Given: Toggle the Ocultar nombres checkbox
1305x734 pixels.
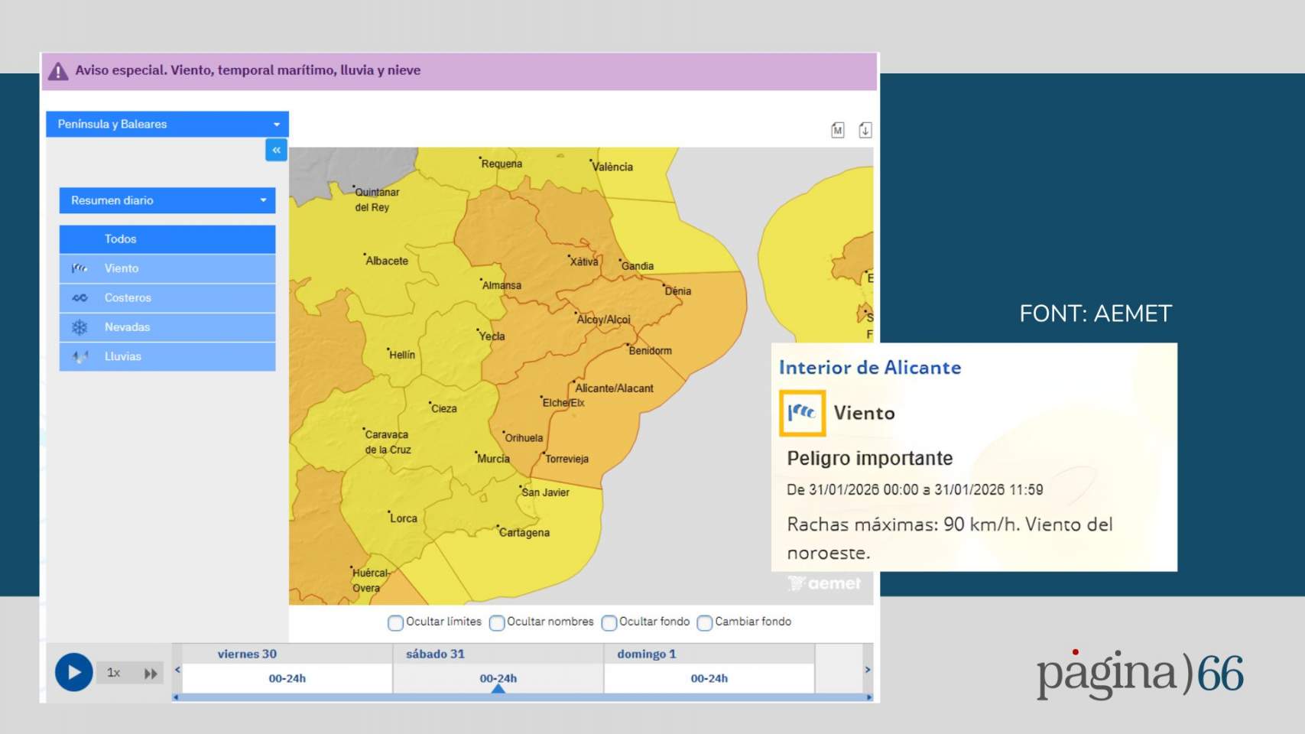Looking at the screenshot, I should pos(497,622).
